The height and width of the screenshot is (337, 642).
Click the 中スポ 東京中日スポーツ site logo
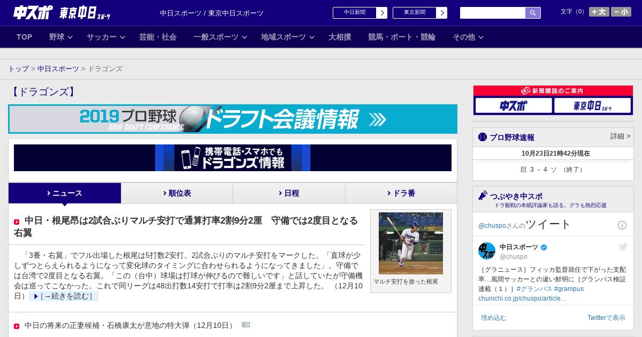click(62, 13)
